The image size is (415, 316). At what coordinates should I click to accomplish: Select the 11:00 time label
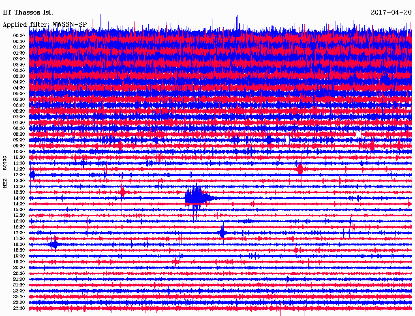pos(19,163)
